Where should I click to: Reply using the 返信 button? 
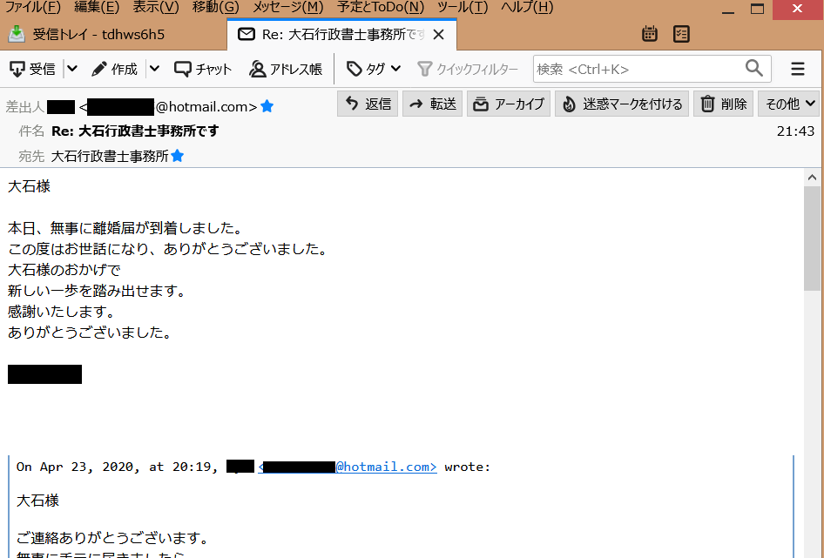pos(368,104)
